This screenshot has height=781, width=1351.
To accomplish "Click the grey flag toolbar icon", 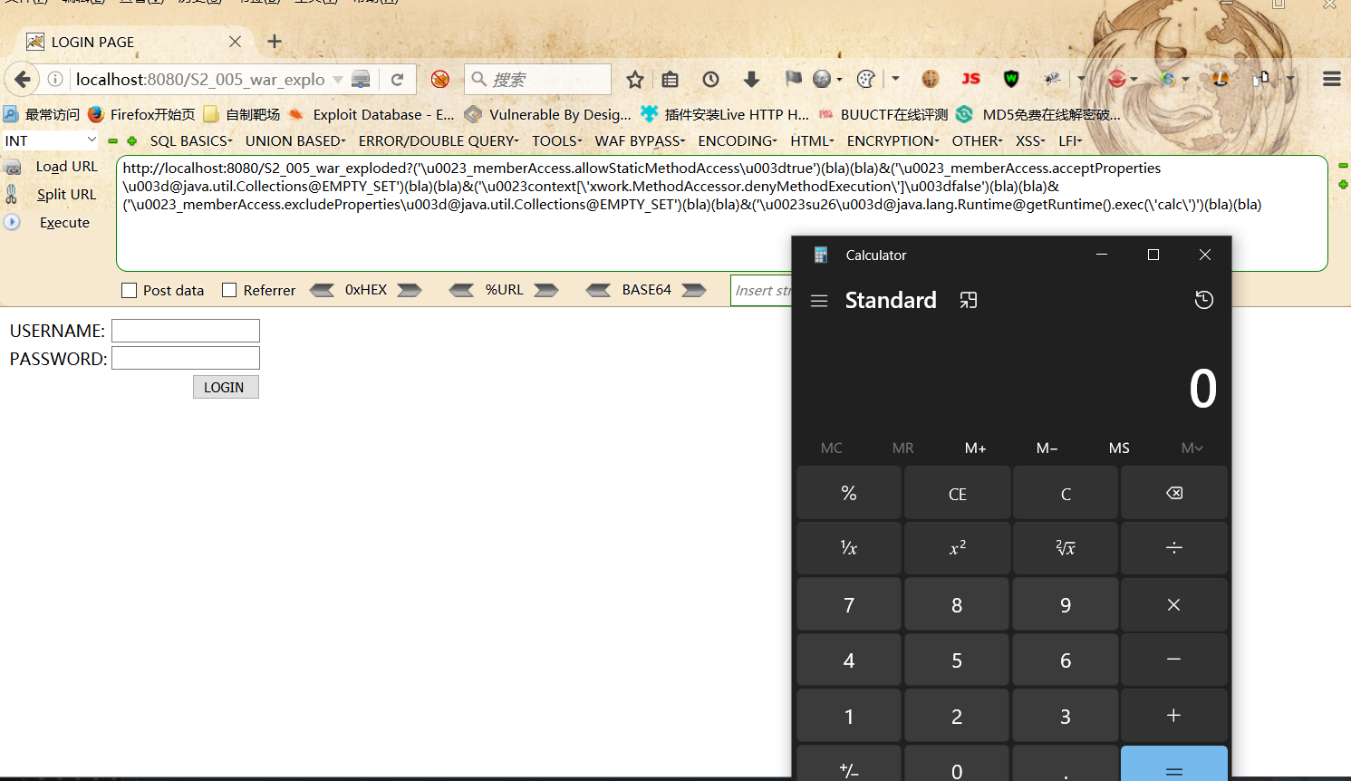I will 793,79.
